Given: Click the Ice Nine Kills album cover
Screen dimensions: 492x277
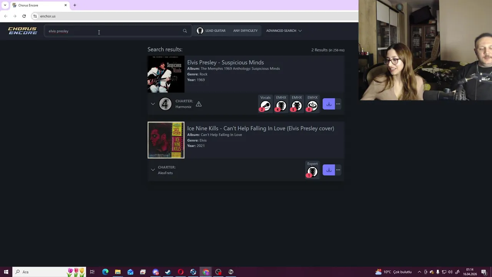Looking at the screenshot, I should 166,140.
